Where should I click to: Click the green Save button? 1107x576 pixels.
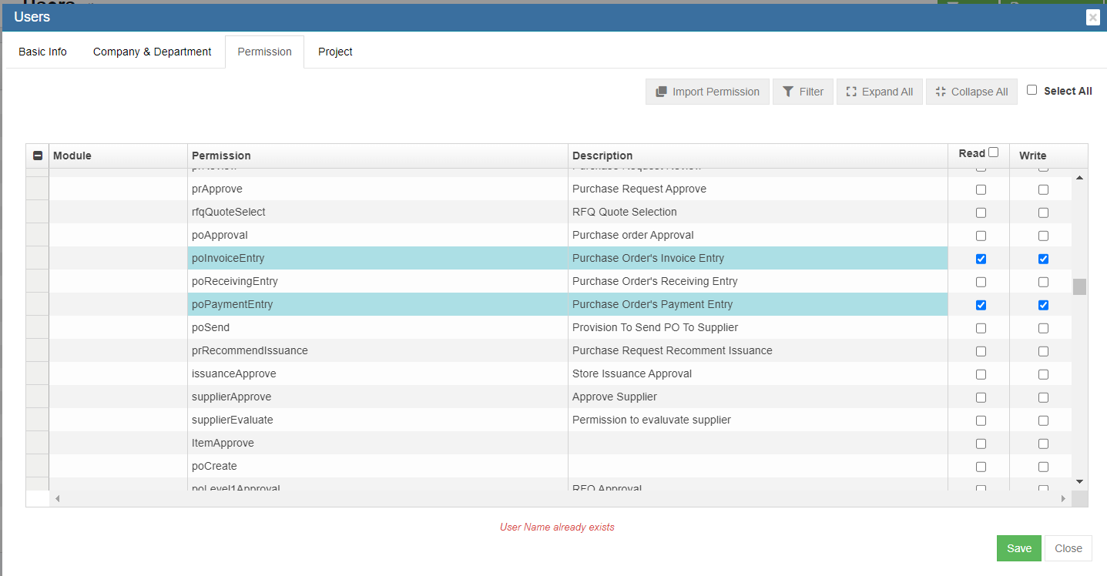1018,548
